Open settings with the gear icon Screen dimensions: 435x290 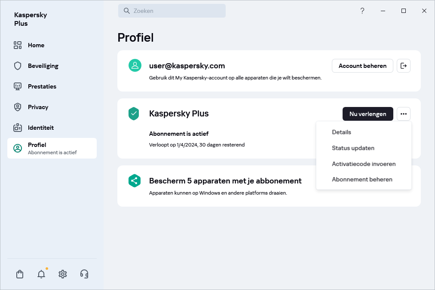click(63, 274)
